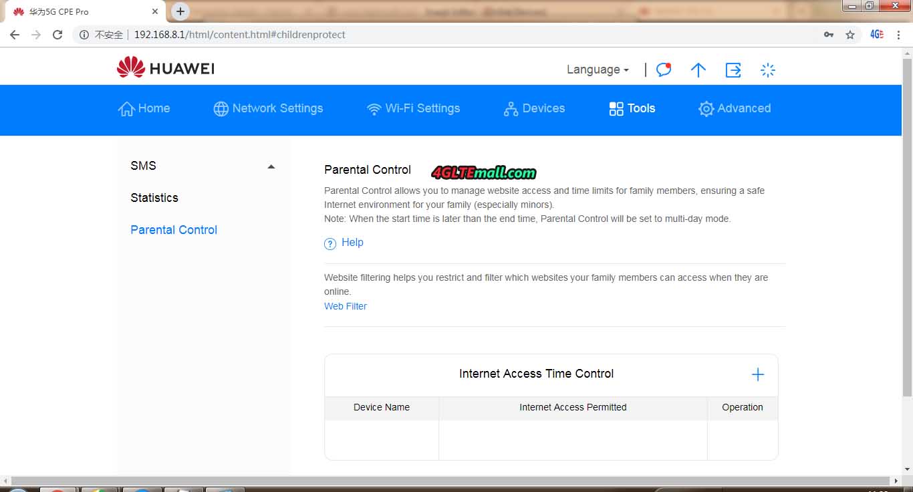Click the loading spinner icon in header
This screenshot has width=913, height=492.
click(768, 70)
